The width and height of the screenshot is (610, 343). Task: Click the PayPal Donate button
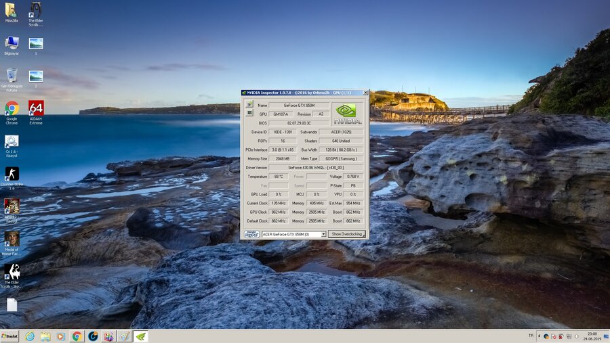251,234
